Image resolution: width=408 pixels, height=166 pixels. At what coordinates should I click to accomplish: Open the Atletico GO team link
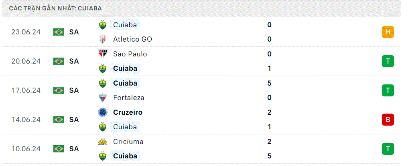click(132, 40)
